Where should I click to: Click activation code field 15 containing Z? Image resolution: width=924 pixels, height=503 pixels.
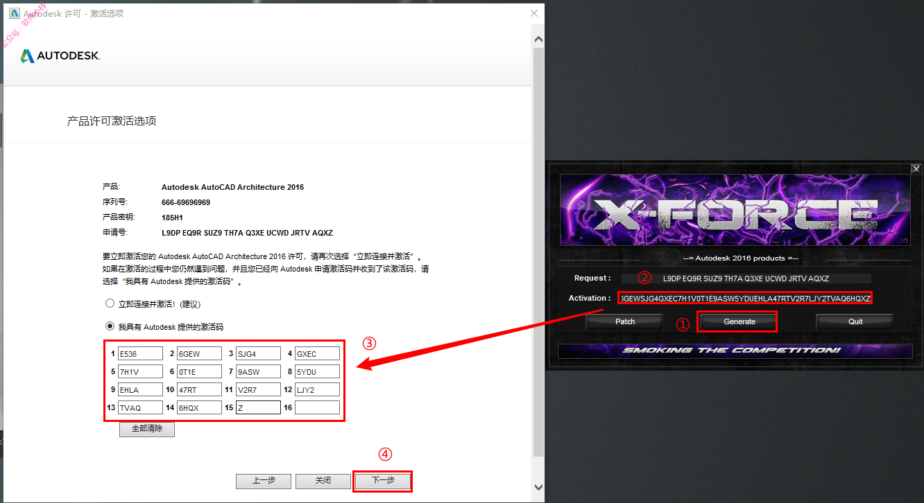point(258,408)
